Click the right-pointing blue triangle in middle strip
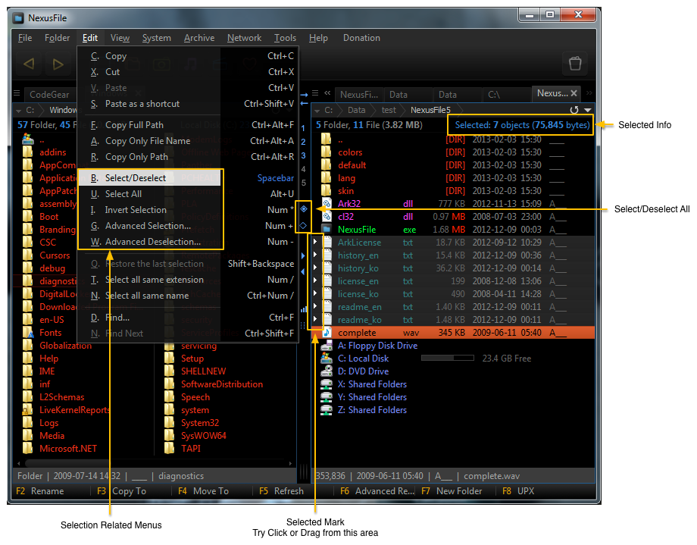The height and width of the screenshot is (545, 697). point(303,255)
